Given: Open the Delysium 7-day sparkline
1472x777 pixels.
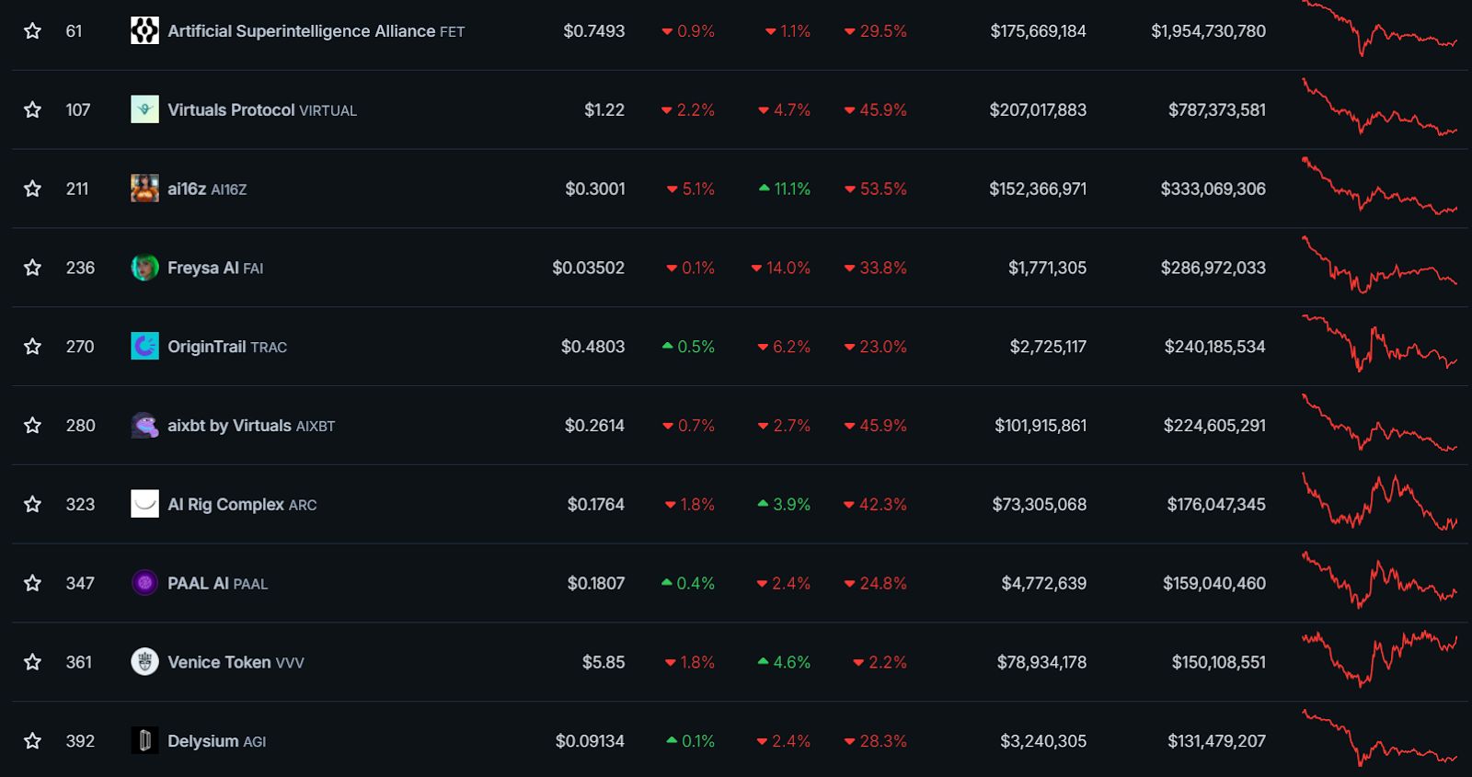Looking at the screenshot, I should (1379, 738).
